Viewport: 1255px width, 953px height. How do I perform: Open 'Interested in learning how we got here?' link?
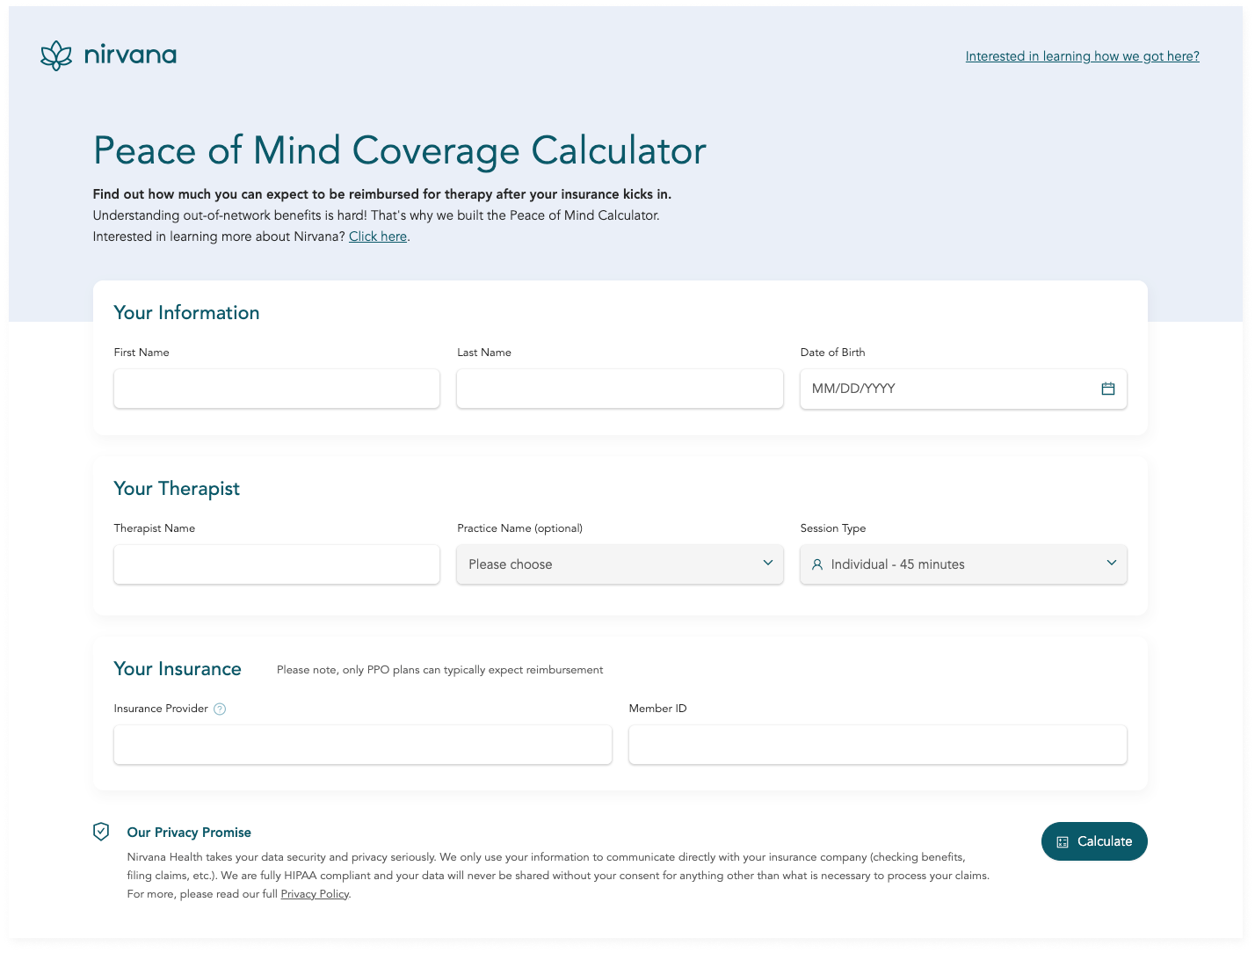click(1083, 56)
